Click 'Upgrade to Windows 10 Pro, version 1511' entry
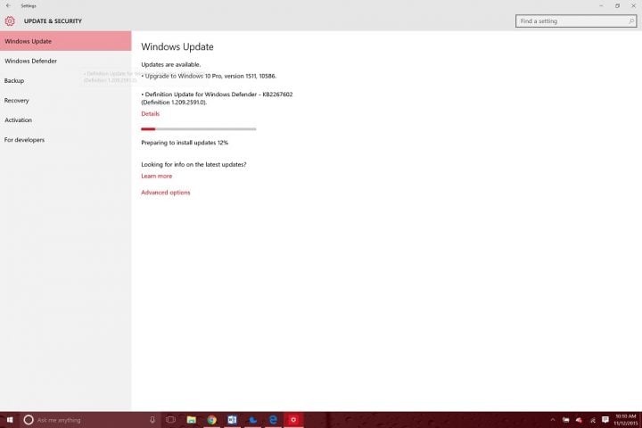 coord(209,76)
